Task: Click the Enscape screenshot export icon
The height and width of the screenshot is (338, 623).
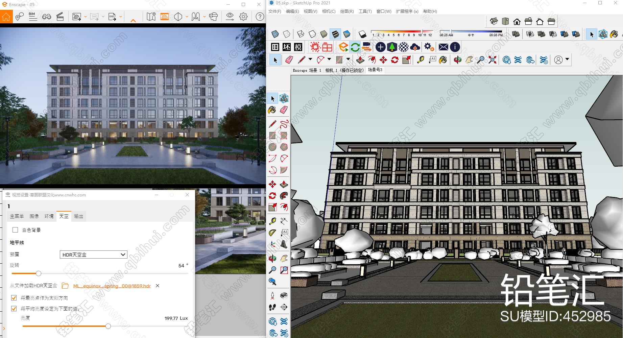Action: coord(77,17)
